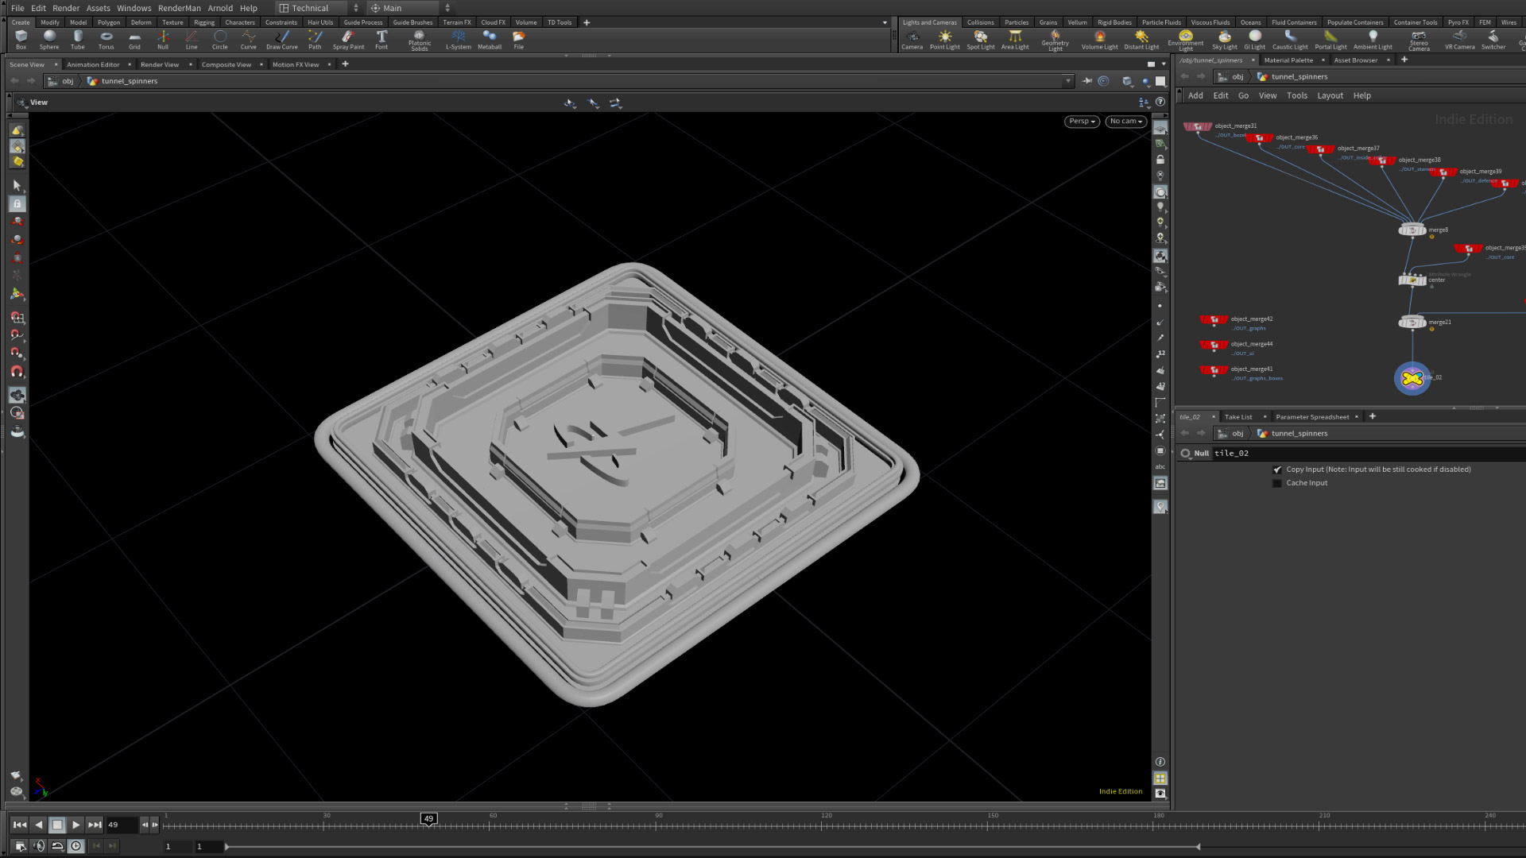Open the network editor Layout menu
This screenshot has width=1526, height=858.
[1330, 95]
